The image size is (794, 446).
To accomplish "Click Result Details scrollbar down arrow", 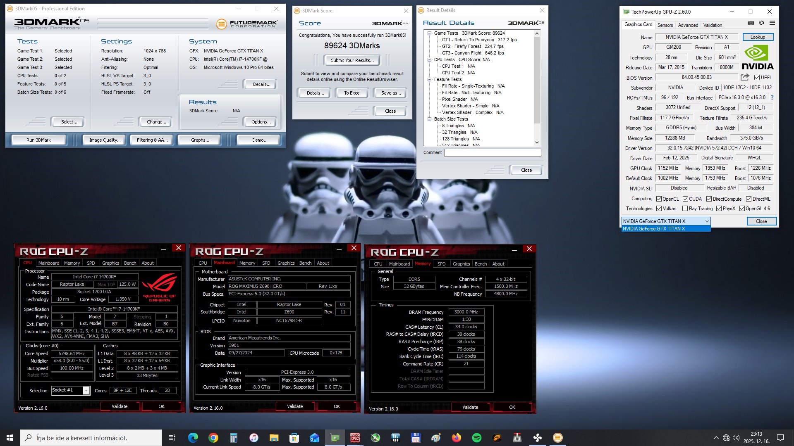I will 537,142.
